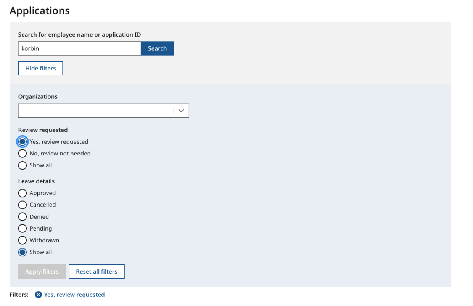
Task: Click inside the Organizations combo box field
Action: click(x=95, y=111)
